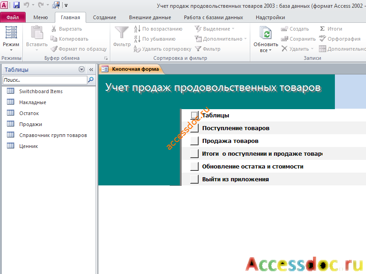Open the Надстройки tab
This screenshot has height=274, width=366.
point(270,17)
